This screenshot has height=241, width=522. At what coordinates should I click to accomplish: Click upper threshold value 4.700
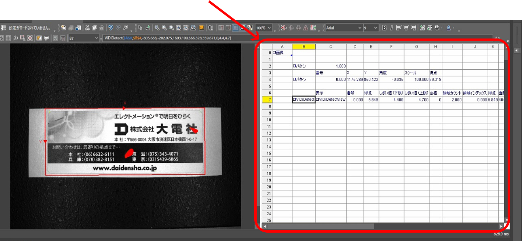[417, 99]
